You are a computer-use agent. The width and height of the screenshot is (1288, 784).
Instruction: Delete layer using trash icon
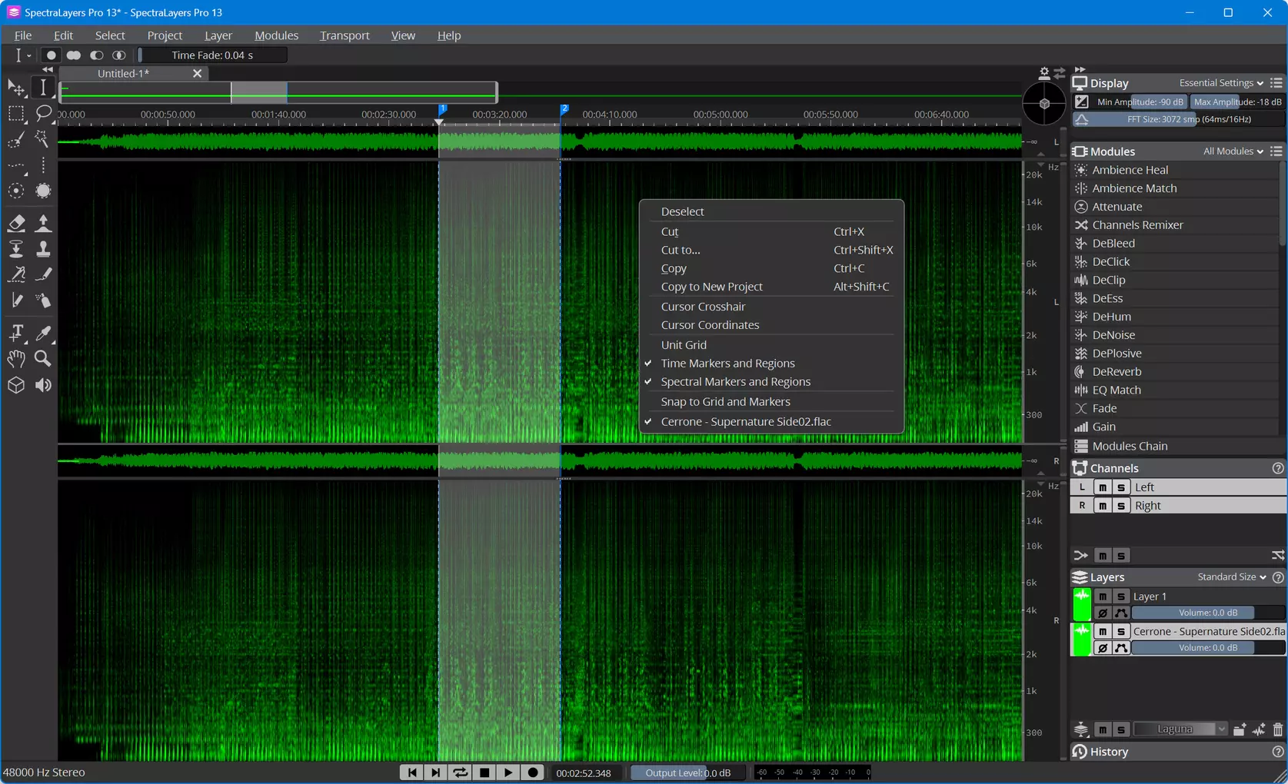click(x=1278, y=729)
